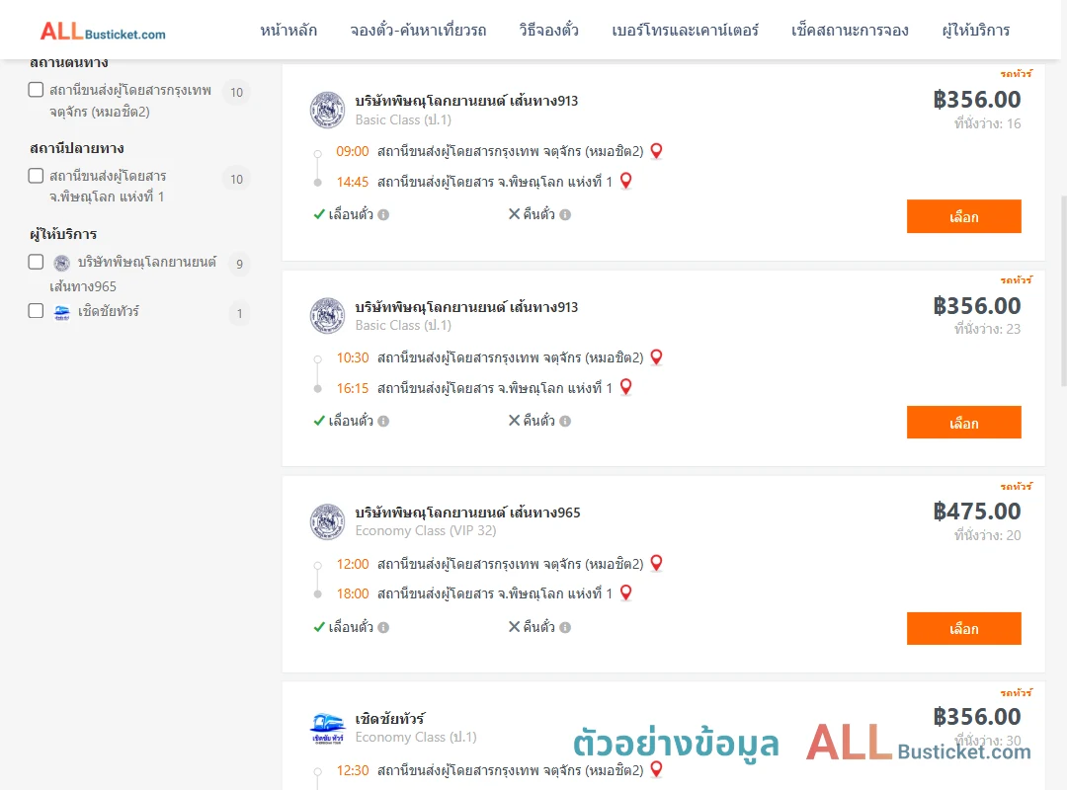Click map pin for 12:00 departure station
The height and width of the screenshot is (790, 1067).
(x=656, y=564)
